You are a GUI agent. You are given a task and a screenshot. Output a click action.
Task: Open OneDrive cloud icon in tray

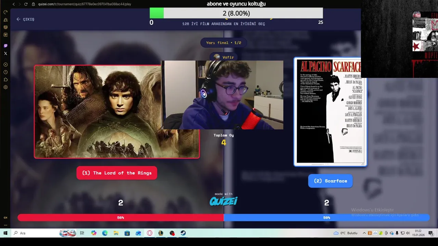392,233
